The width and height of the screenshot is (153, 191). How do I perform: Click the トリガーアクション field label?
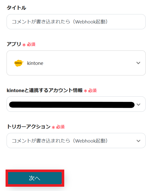(x=29, y=127)
